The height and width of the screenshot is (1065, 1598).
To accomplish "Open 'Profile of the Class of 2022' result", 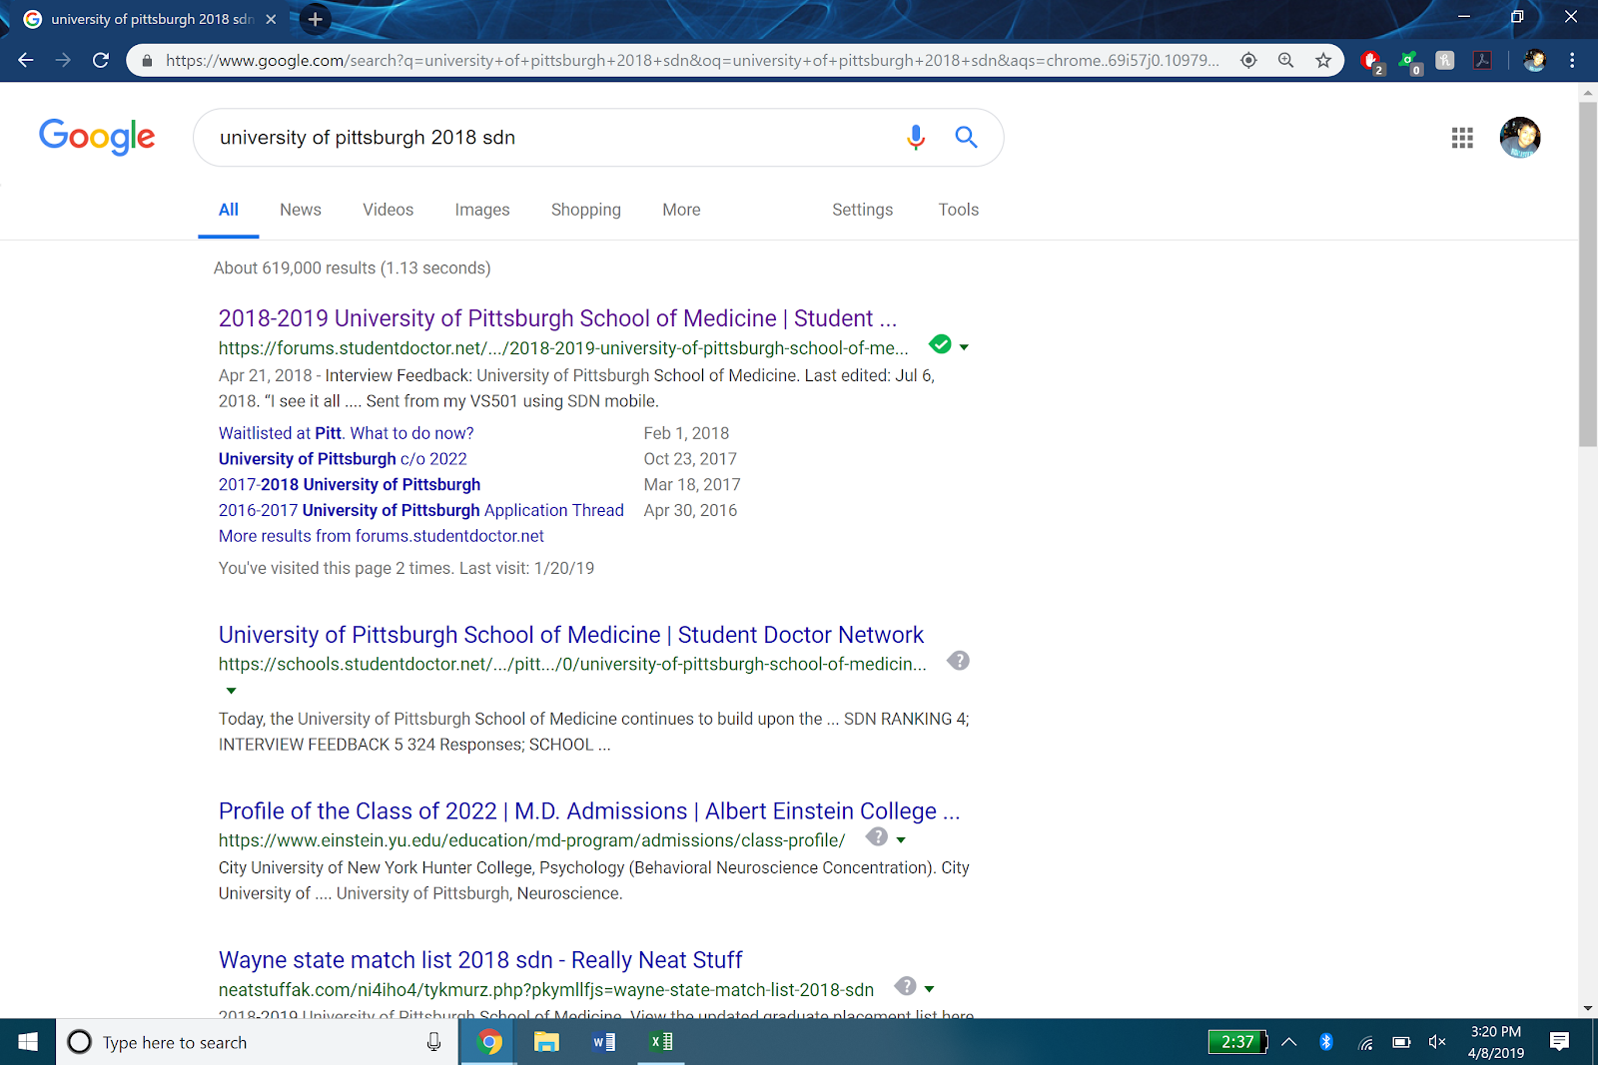I will 589,811.
